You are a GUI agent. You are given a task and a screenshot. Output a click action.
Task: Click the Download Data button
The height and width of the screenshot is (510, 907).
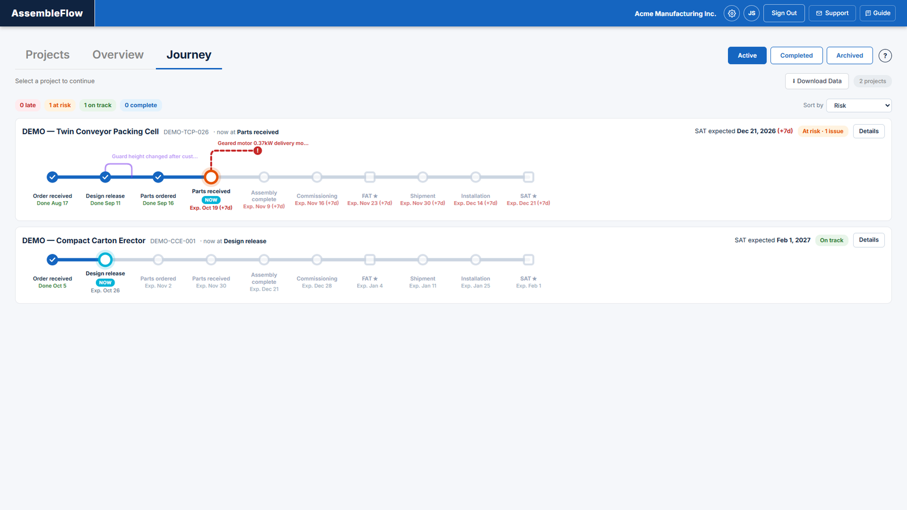pyautogui.click(x=817, y=81)
